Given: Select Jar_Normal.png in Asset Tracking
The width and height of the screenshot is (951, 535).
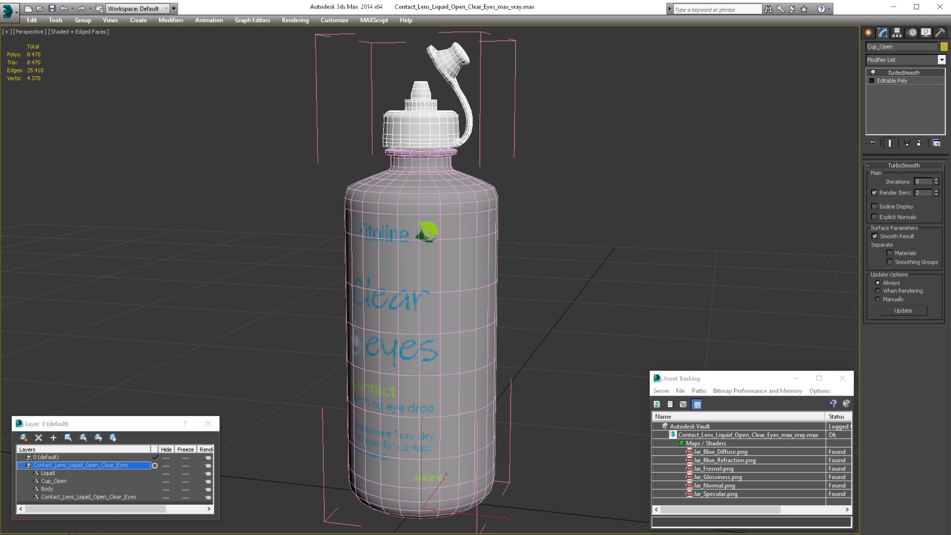Looking at the screenshot, I should [x=714, y=485].
